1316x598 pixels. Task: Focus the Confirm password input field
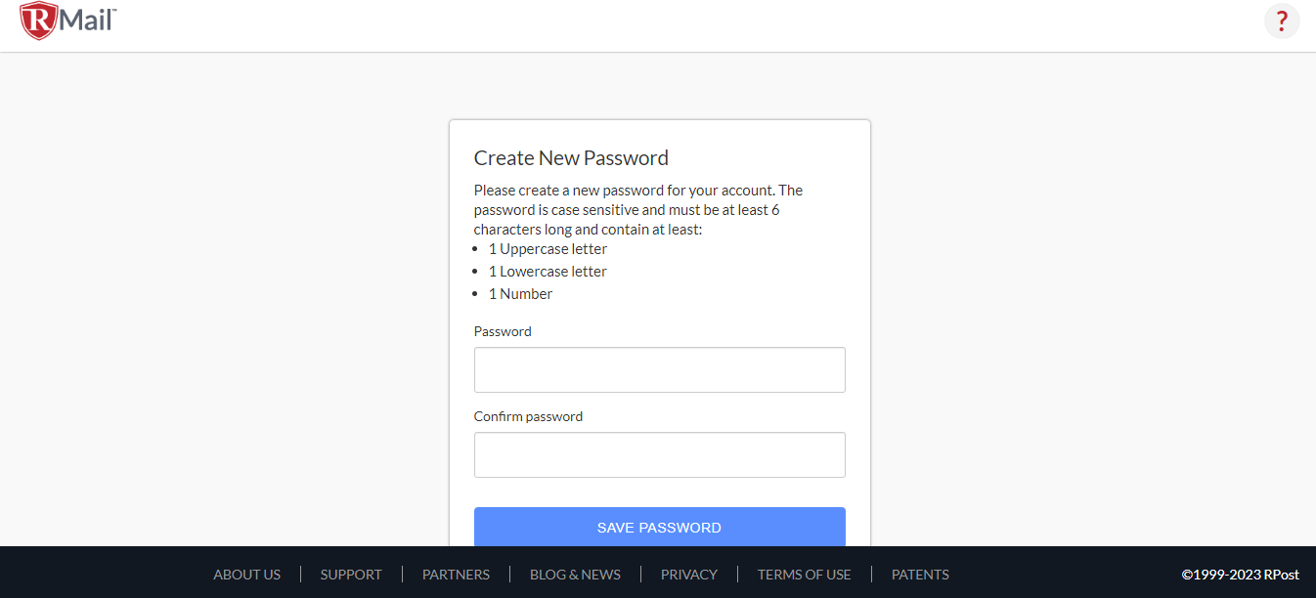659,455
